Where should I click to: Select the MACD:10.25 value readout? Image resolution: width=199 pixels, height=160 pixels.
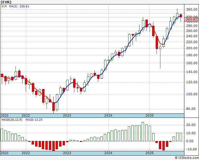[x=34, y=120]
